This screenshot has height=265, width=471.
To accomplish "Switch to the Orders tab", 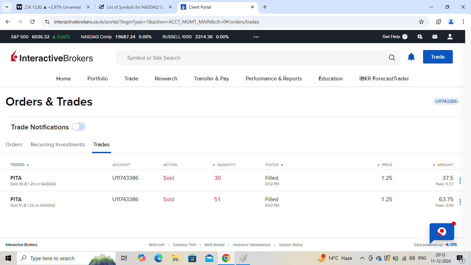I will pos(14,145).
